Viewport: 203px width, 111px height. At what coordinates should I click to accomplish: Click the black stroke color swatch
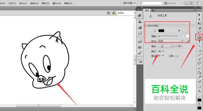tap(161, 31)
